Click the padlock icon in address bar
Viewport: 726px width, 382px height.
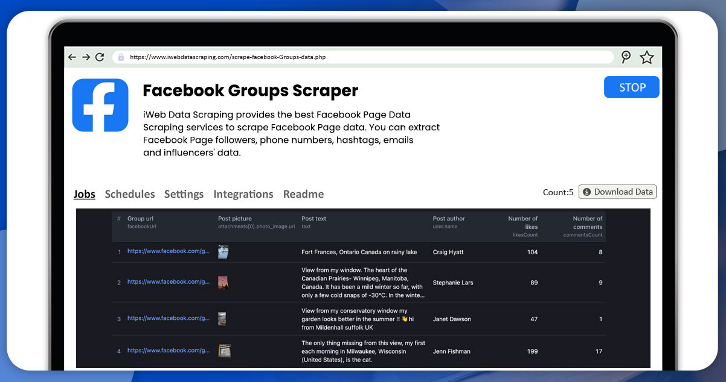pos(121,57)
